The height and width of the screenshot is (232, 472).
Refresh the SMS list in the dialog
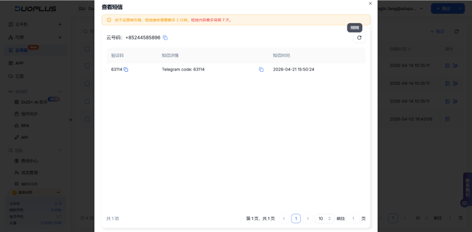[359, 38]
